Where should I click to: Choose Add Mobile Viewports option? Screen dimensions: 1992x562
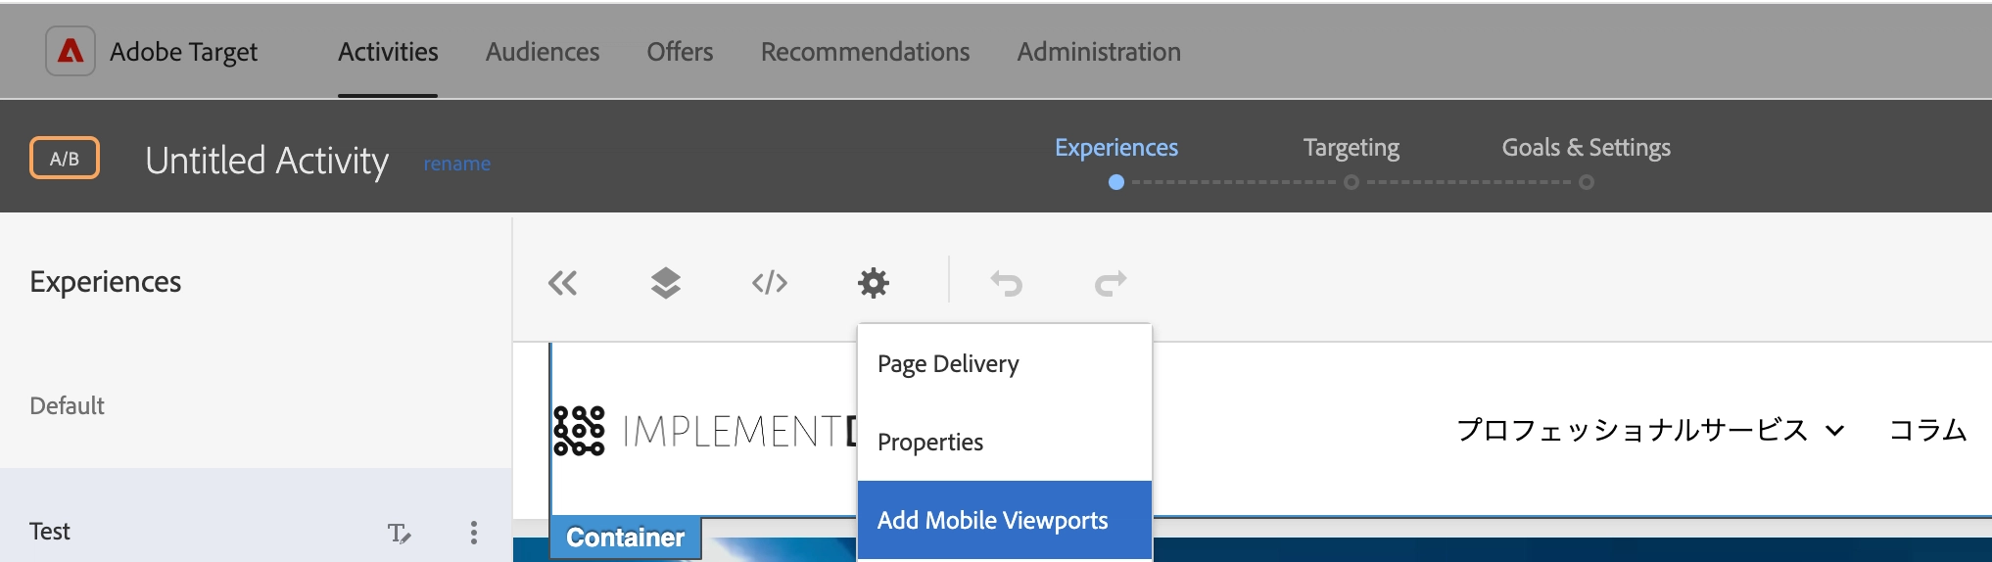[x=1005, y=520]
